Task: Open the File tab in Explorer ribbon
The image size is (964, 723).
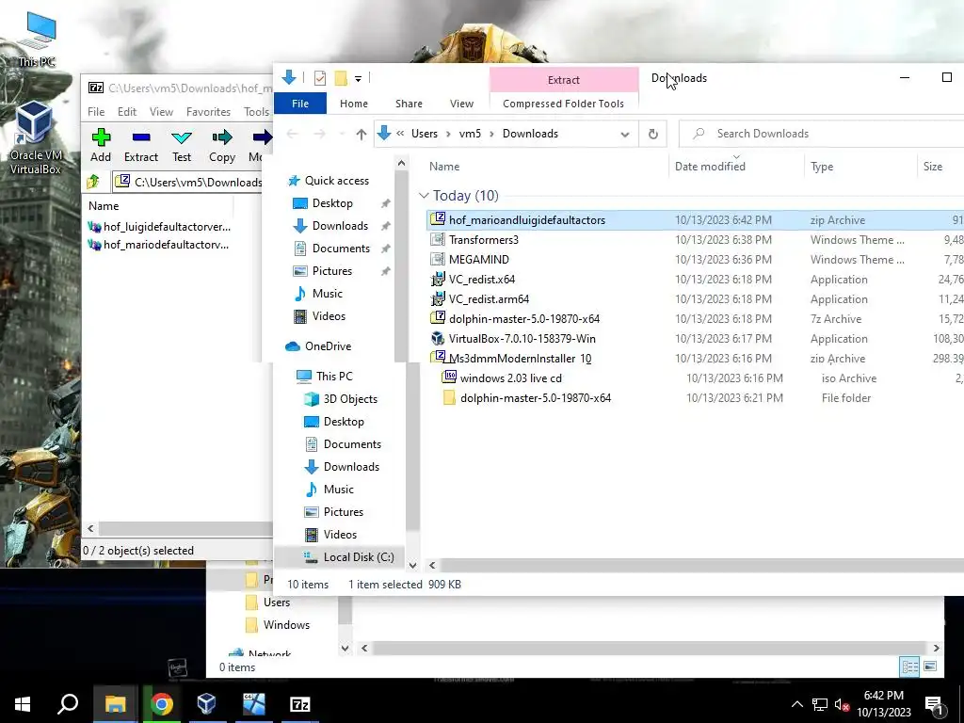Action: point(300,104)
